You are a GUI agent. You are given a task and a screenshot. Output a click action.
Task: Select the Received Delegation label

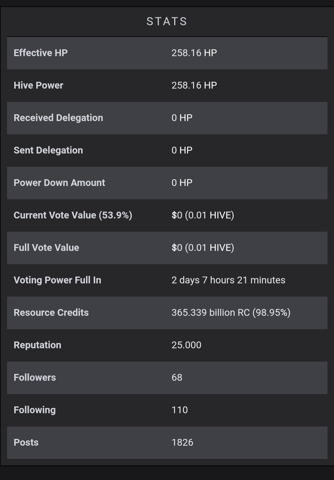[58, 118]
